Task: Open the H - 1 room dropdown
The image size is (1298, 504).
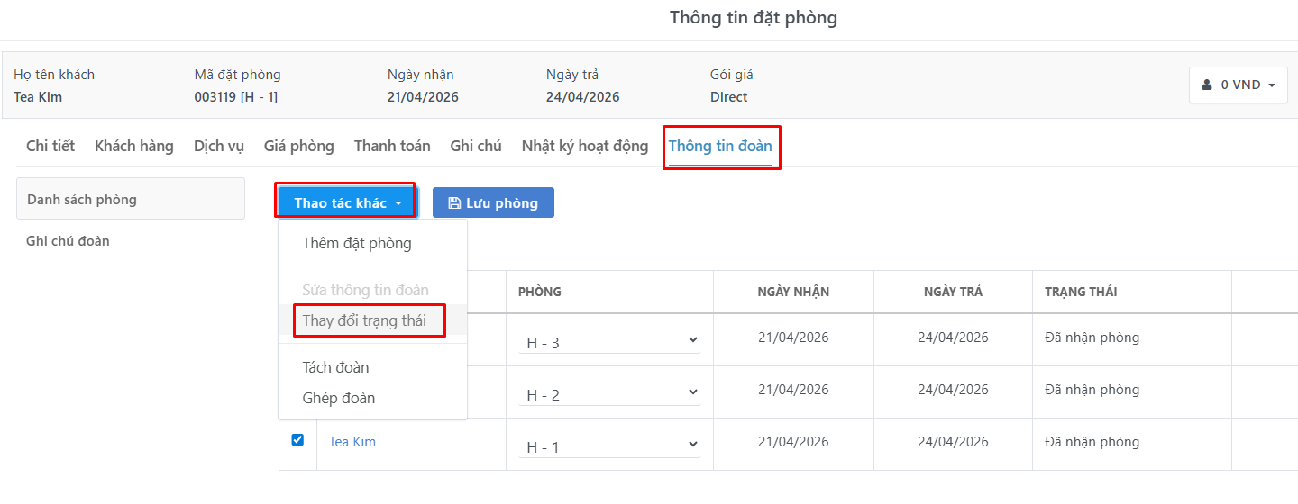Action: [x=610, y=445]
